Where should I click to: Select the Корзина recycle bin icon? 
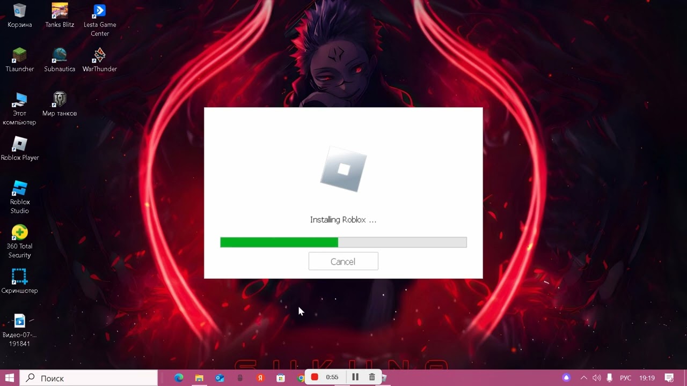[x=20, y=16]
